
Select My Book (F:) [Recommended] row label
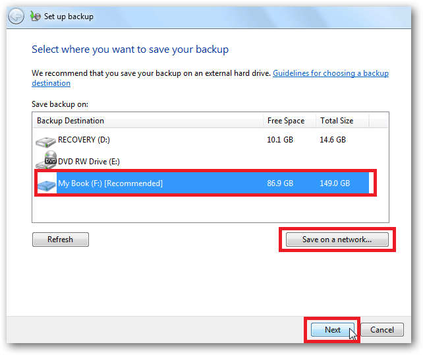point(110,183)
